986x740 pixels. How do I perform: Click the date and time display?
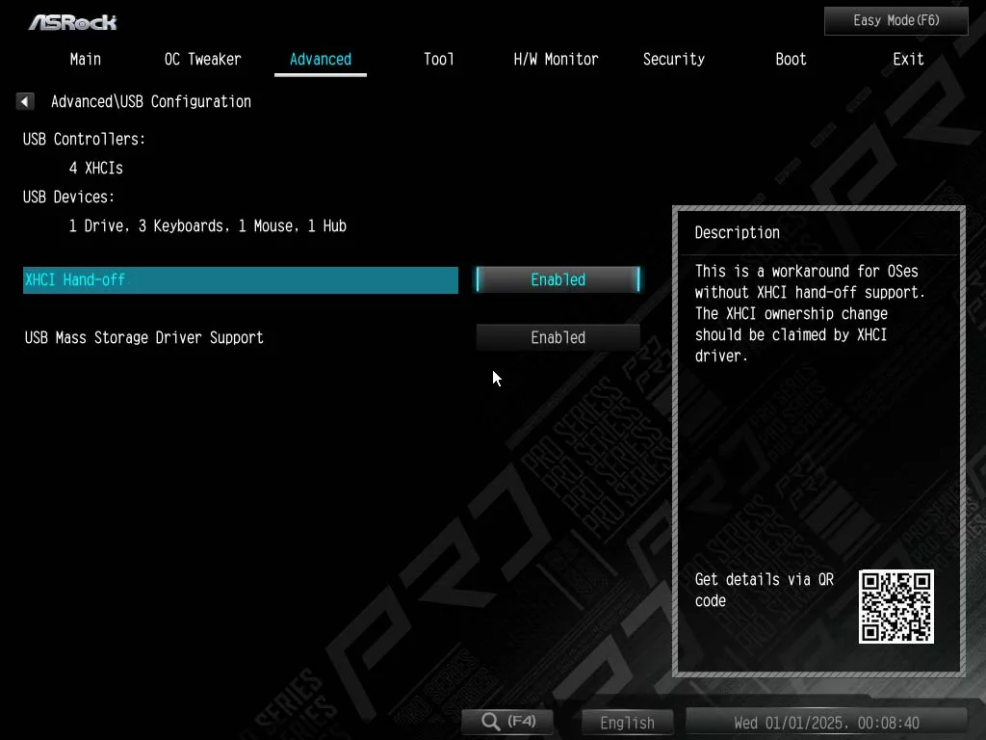click(x=825, y=722)
